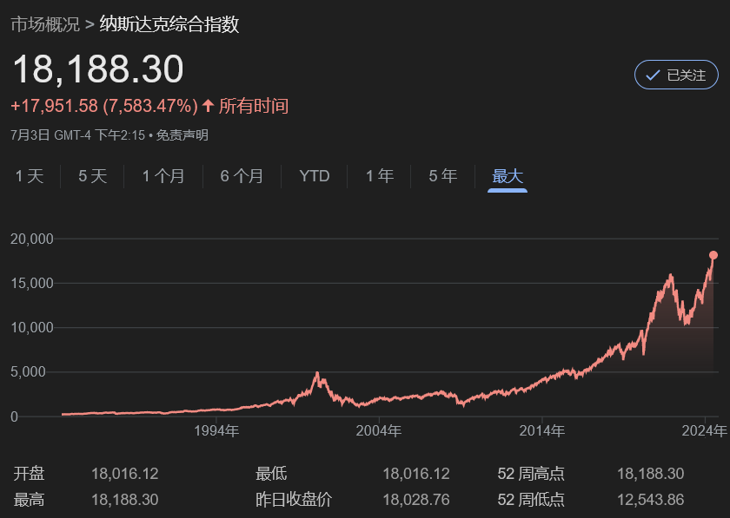
Task: Click the 2004年 axis label
Action: 379,431
